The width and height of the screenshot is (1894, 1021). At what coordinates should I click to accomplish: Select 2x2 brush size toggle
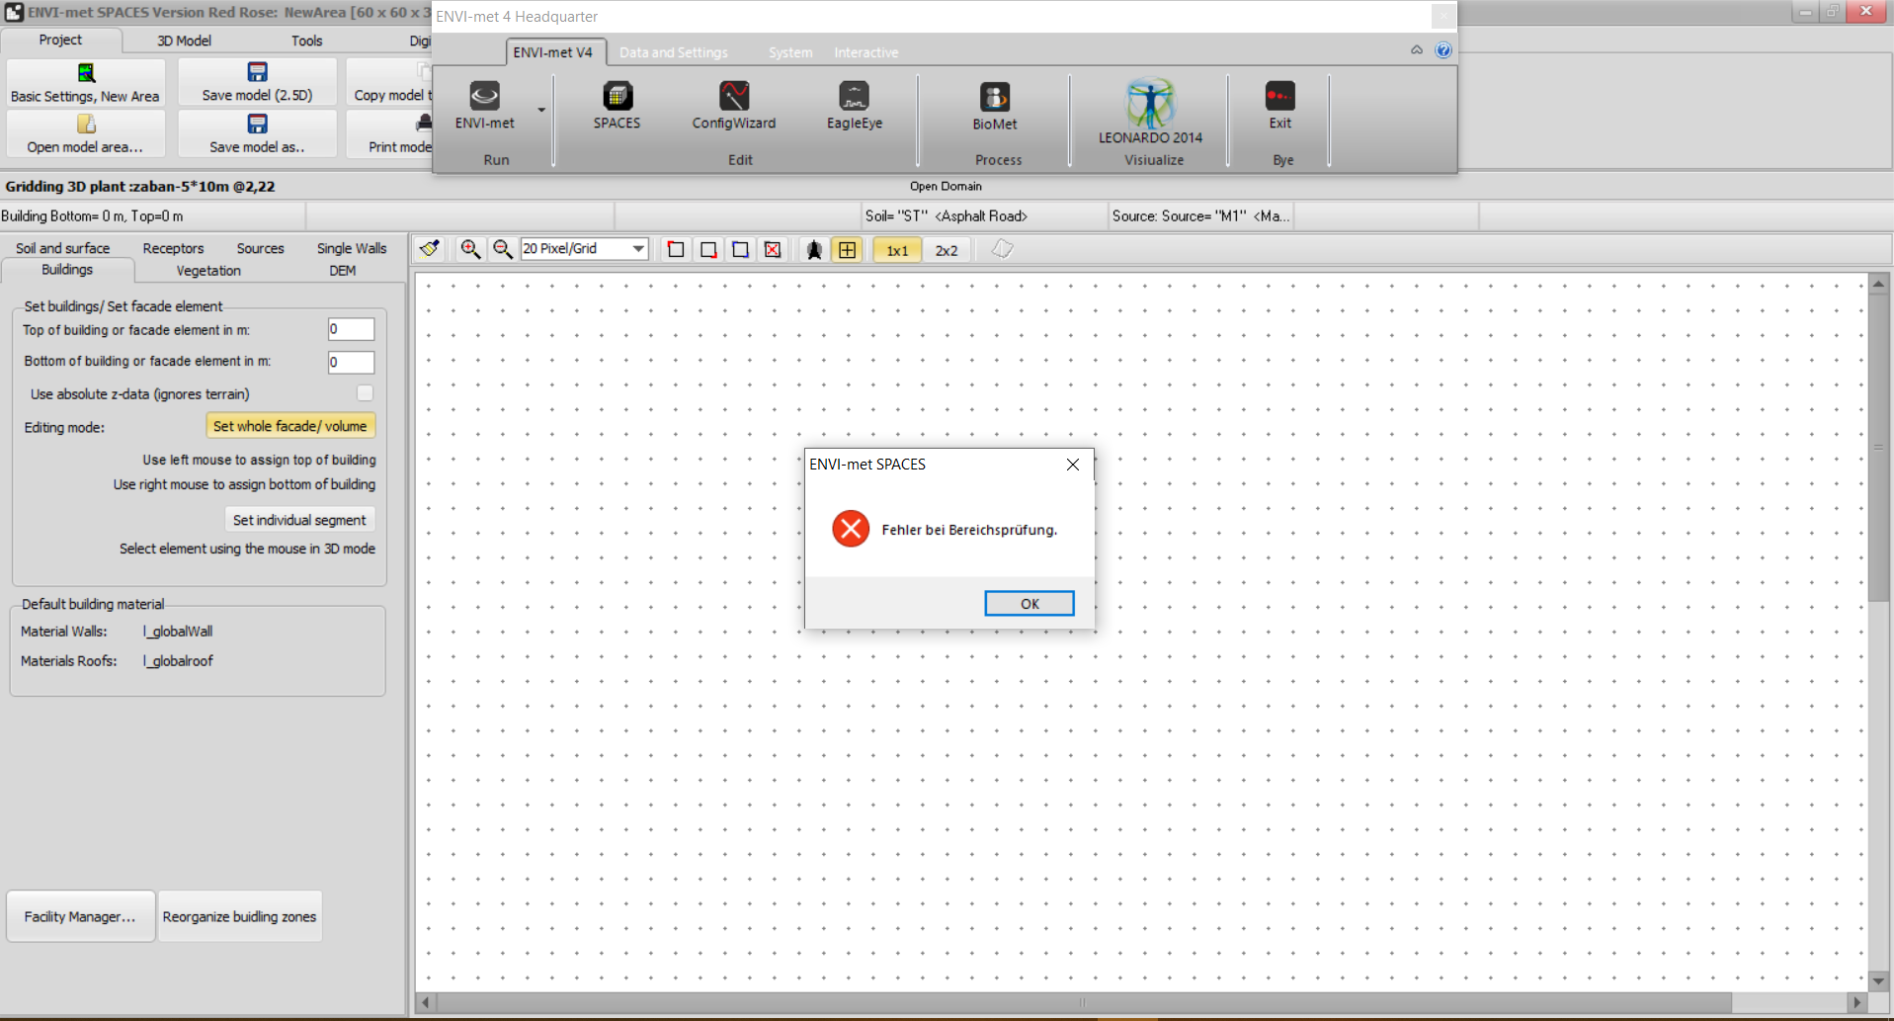947,250
